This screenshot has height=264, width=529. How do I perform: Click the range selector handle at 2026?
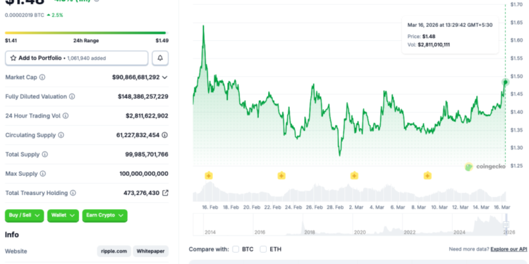pos(506,225)
